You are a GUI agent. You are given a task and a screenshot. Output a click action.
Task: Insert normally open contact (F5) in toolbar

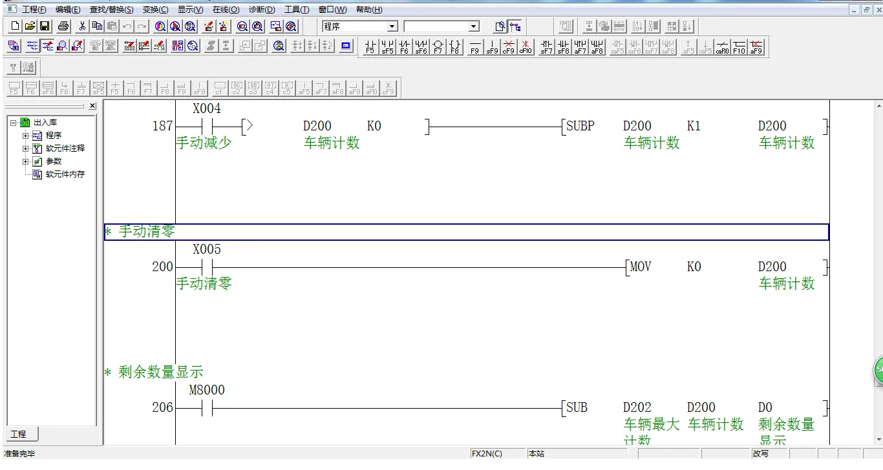pos(370,47)
